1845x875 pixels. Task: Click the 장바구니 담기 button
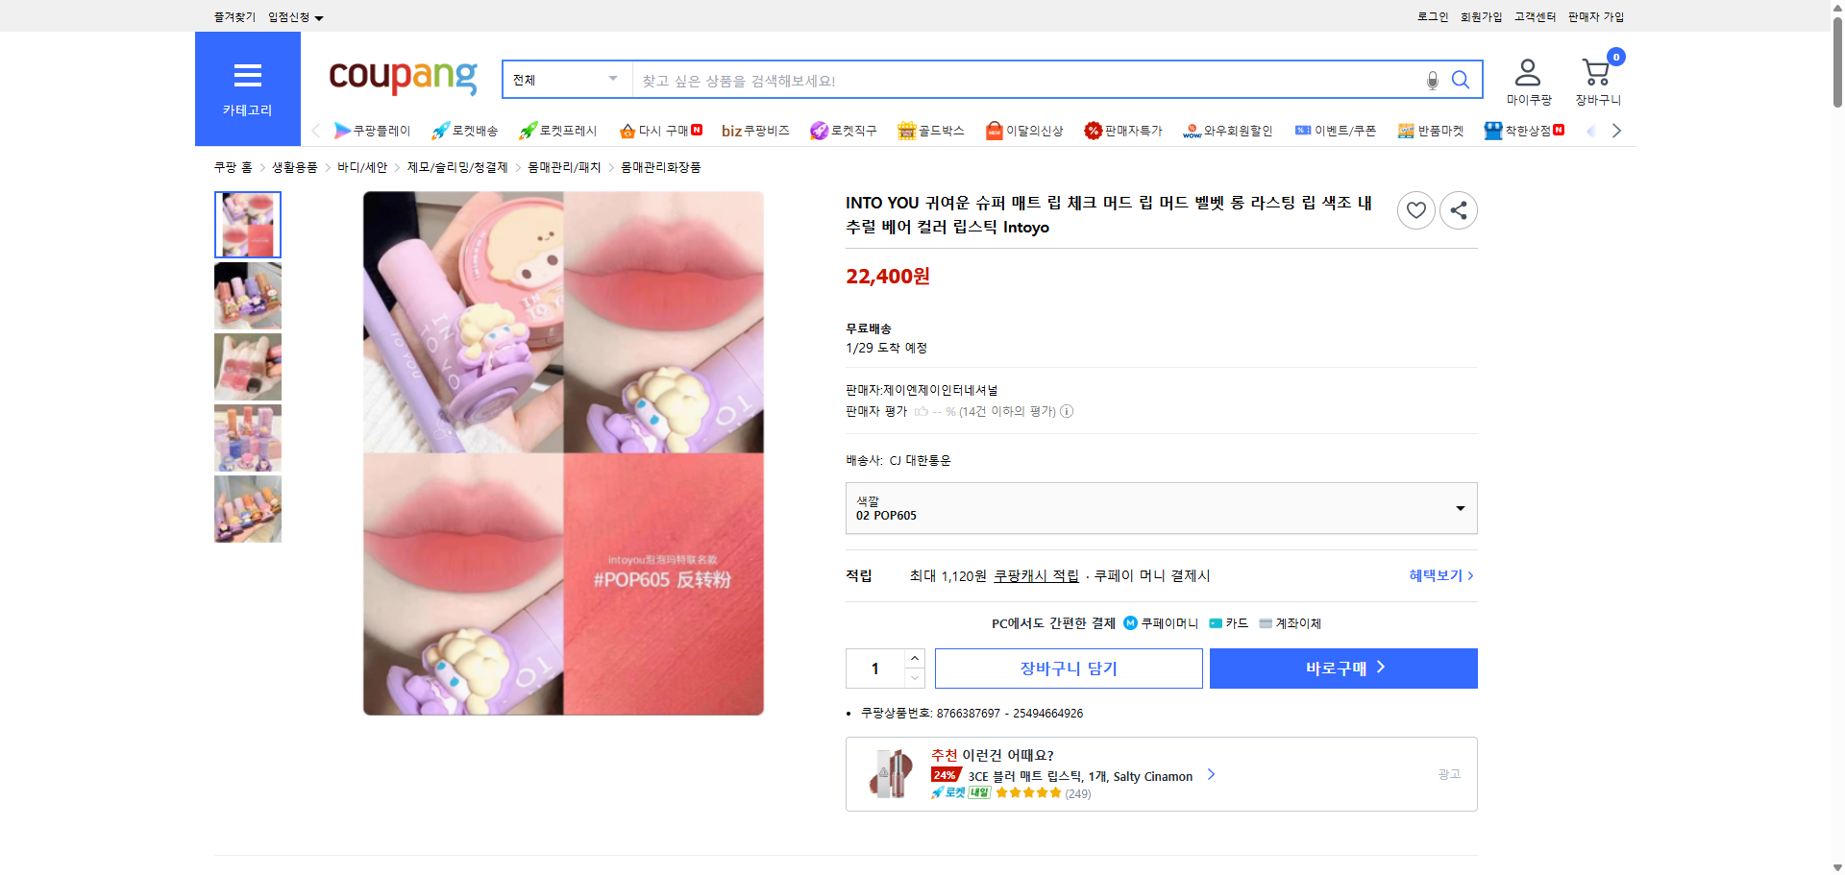(1068, 668)
